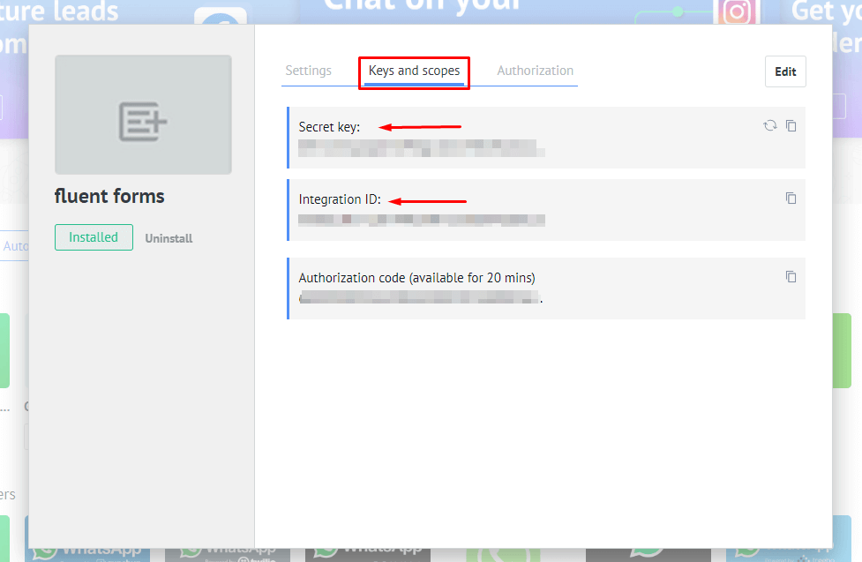This screenshot has height=562, width=862.
Task: Select the blurred Integration ID value
Action: (421, 220)
